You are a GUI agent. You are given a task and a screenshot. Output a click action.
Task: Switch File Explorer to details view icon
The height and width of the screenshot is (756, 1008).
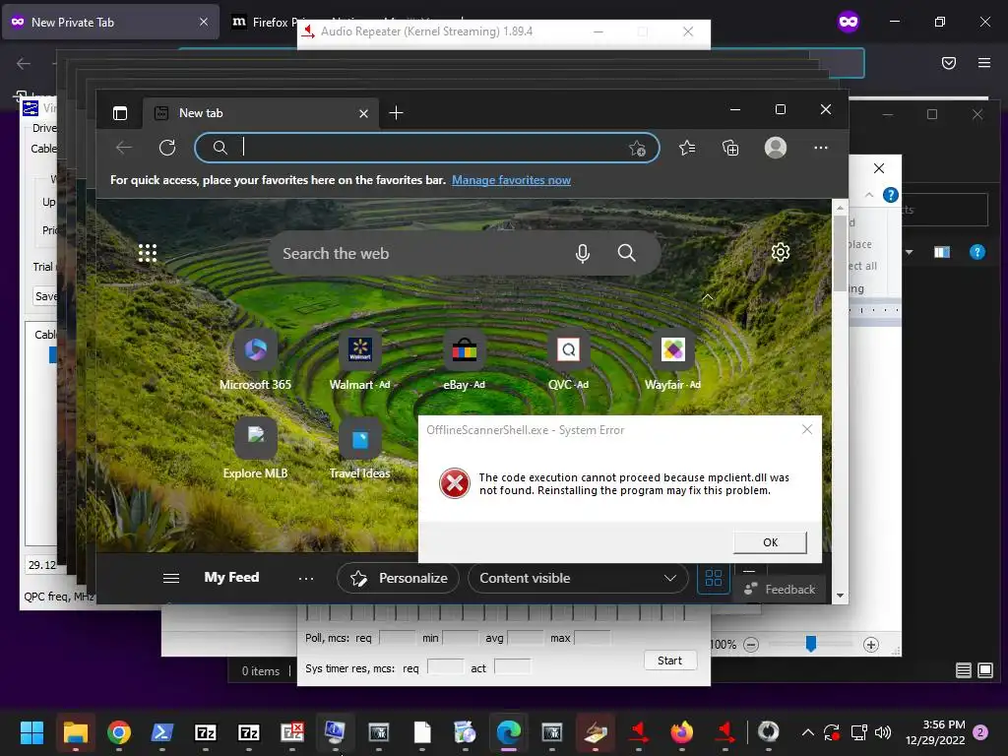(x=963, y=670)
